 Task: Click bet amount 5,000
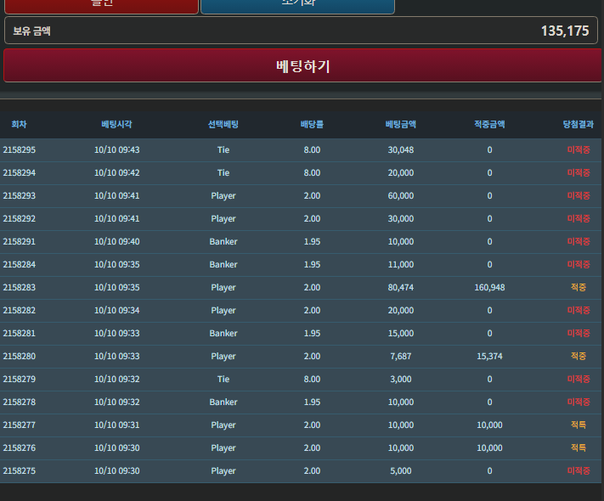[401, 470]
